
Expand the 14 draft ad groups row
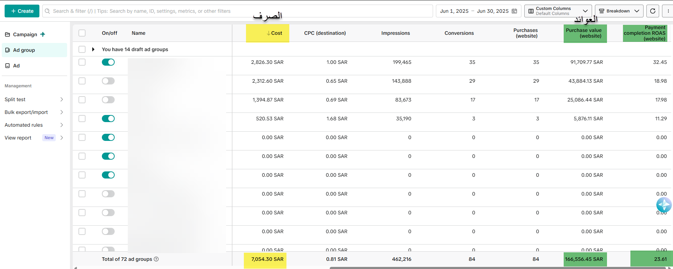[x=93, y=49]
